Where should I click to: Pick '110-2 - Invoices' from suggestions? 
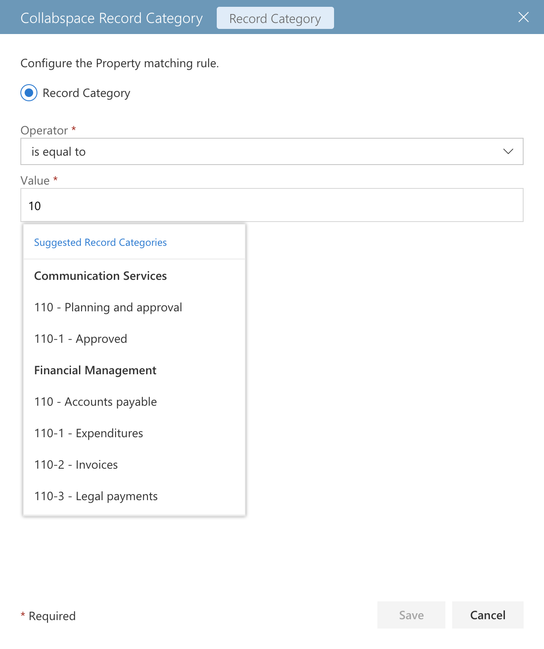coord(134,464)
